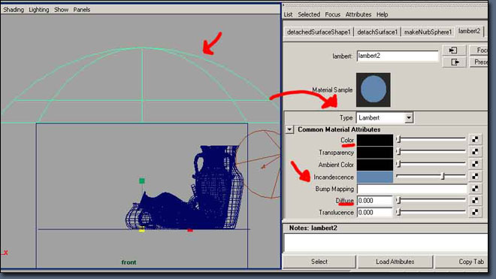Click the Diffuse map checker icon
The width and height of the screenshot is (496, 279).
click(475, 200)
